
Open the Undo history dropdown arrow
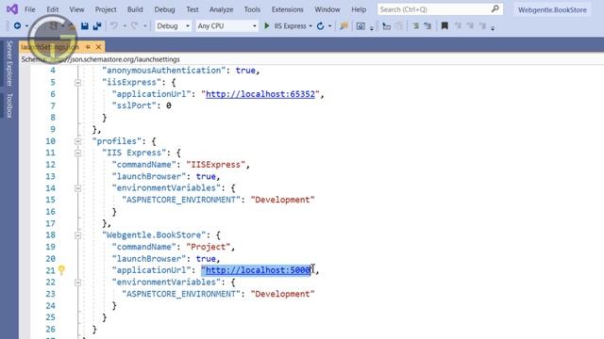point(125,26)
